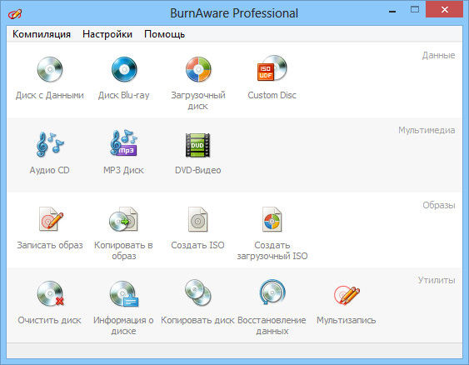The height and width of the screenshot is (365, 469).
Task: Click the Записать образ pencil icon
Action: click(x=51, y=219)
